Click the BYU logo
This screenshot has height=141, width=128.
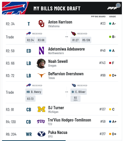pos(41,134)
